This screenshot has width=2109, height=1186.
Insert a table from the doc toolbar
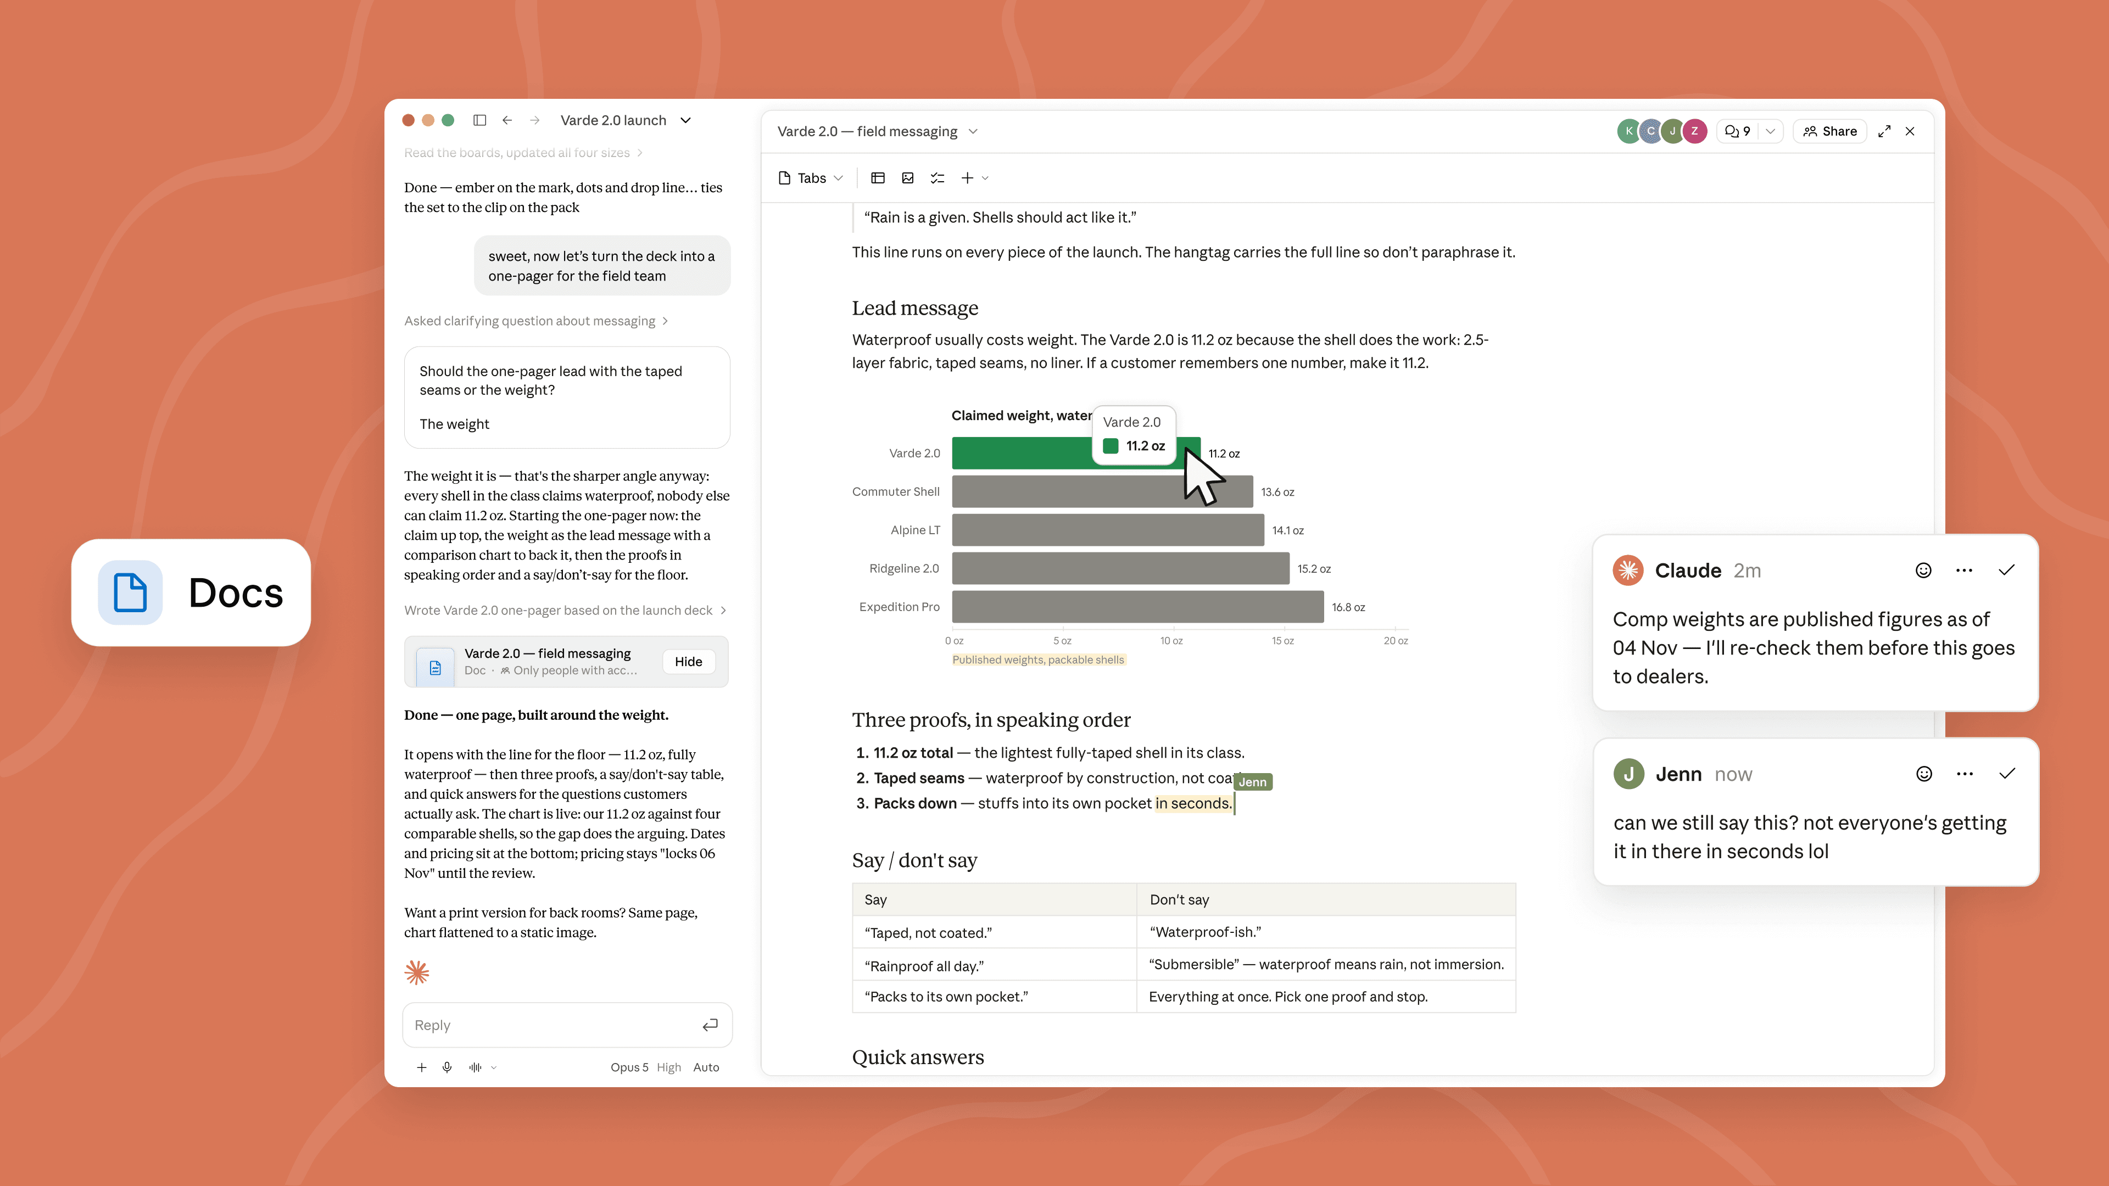[x=878, y=177]
